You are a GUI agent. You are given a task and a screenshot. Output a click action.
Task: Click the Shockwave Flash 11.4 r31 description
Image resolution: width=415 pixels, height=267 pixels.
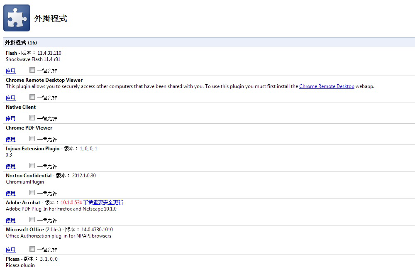[x=33, y=59]
